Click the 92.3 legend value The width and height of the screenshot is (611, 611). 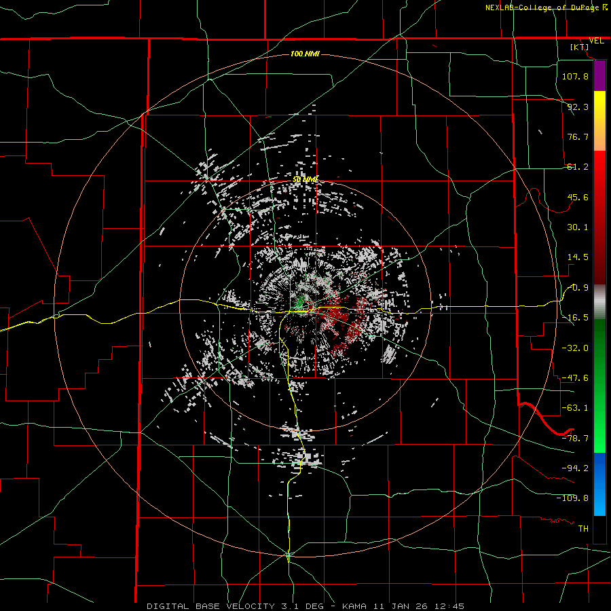[578, 107]
